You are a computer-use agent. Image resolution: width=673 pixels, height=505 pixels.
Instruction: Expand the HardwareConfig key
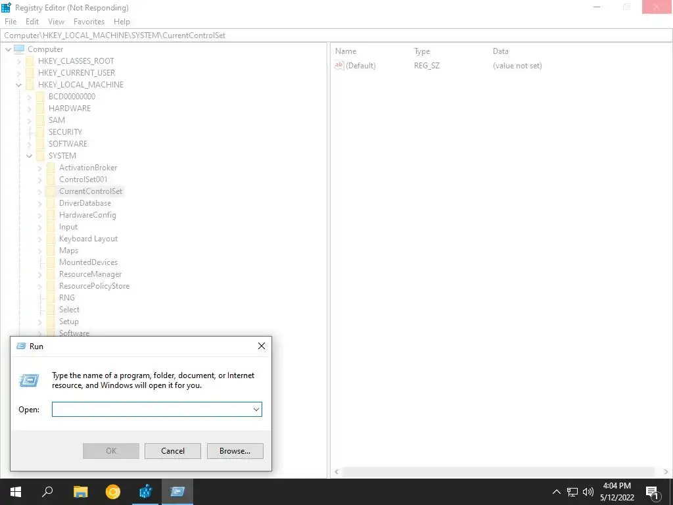click(x=40, y=215)
